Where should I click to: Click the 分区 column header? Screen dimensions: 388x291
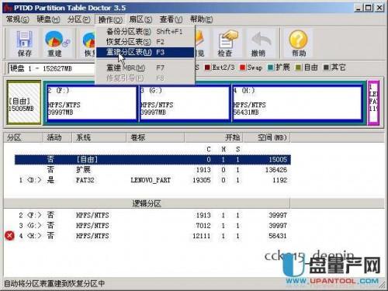tap(23, 137)
